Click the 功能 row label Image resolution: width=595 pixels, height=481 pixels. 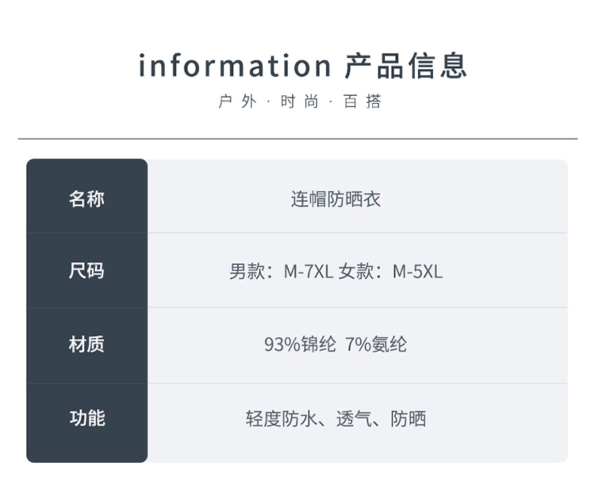point(87,418)
